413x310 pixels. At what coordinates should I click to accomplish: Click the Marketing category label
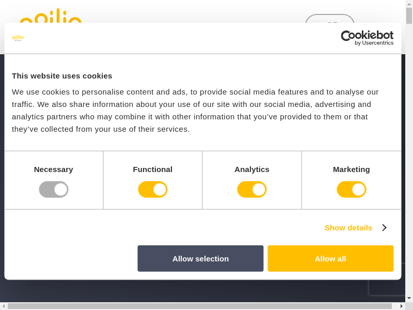(x=352, y=169)
